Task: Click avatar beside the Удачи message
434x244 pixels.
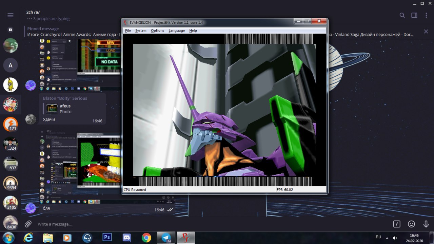Action: [31, 119]
